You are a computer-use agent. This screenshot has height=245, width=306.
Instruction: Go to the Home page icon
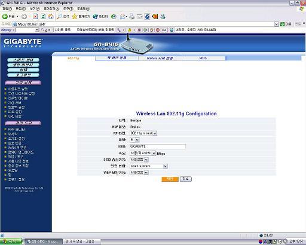click(51, 17)
